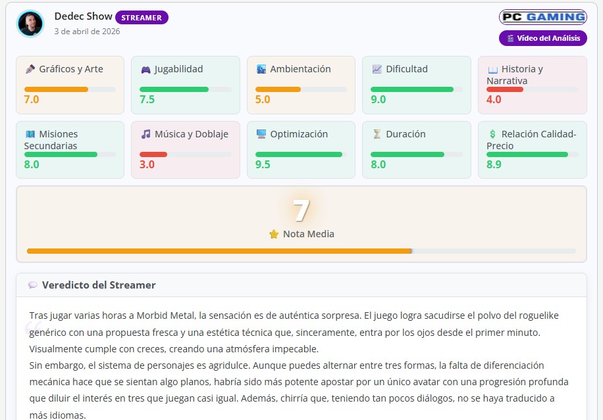Click the Gráficos y Arte paintbrush icon

30,69
